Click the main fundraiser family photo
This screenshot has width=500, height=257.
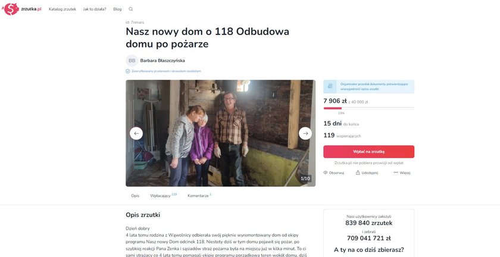[x=220, y=133]
